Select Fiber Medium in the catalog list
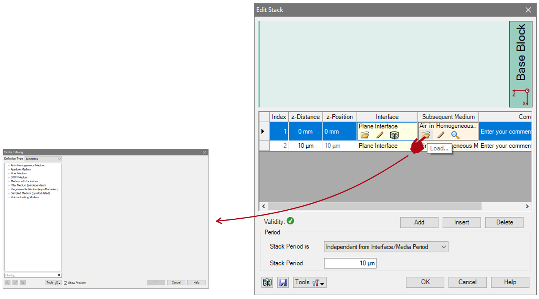Viewport: 539px width, 299px height. [x=19, y=173]
